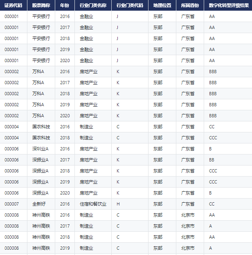
Task: Click 广东省 in the 万科A 2017 row
Action: pyautogui.click(x=188, y=83)
